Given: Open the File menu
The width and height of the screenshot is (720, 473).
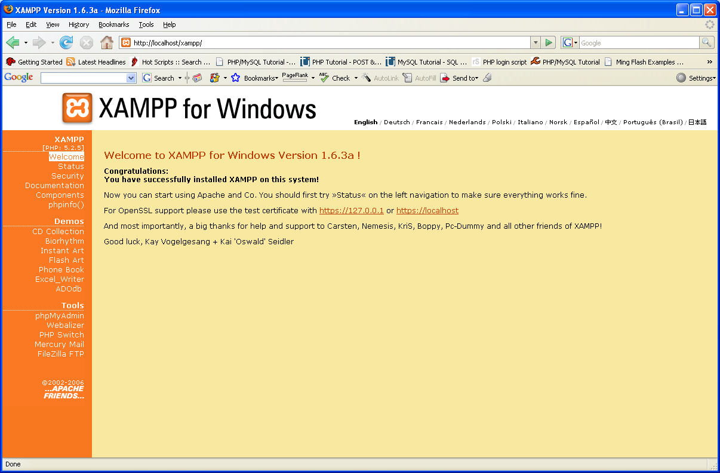Looking at the screenshot, I should point(11,24).
